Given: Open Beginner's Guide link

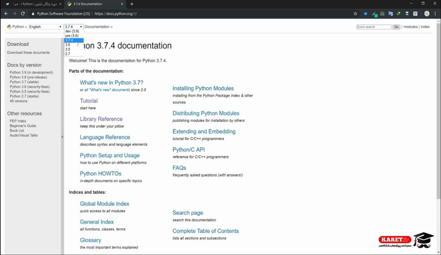Looking at the screenshot, I should [x=23, y=126].
